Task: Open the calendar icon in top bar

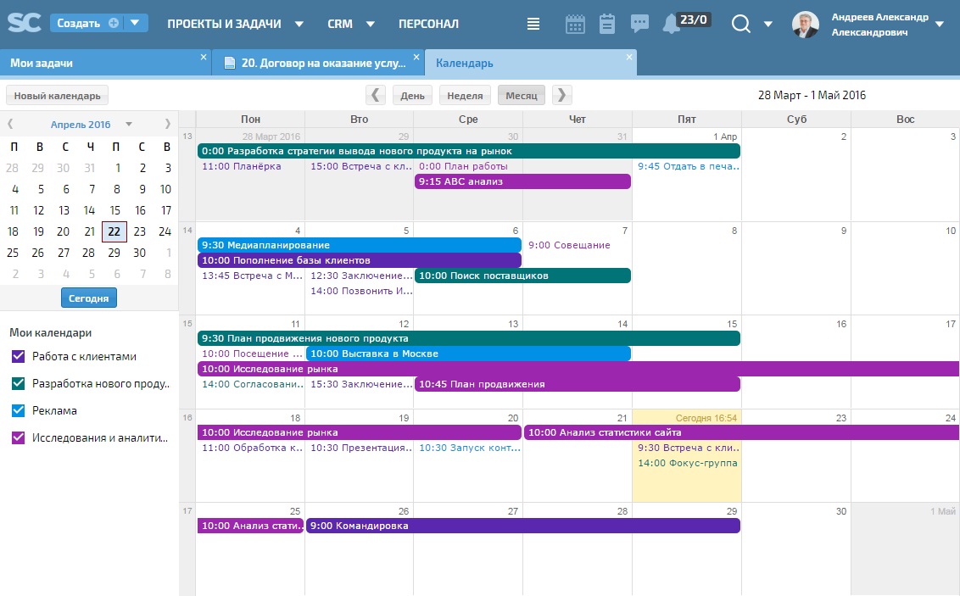Action: pos(575,24)
